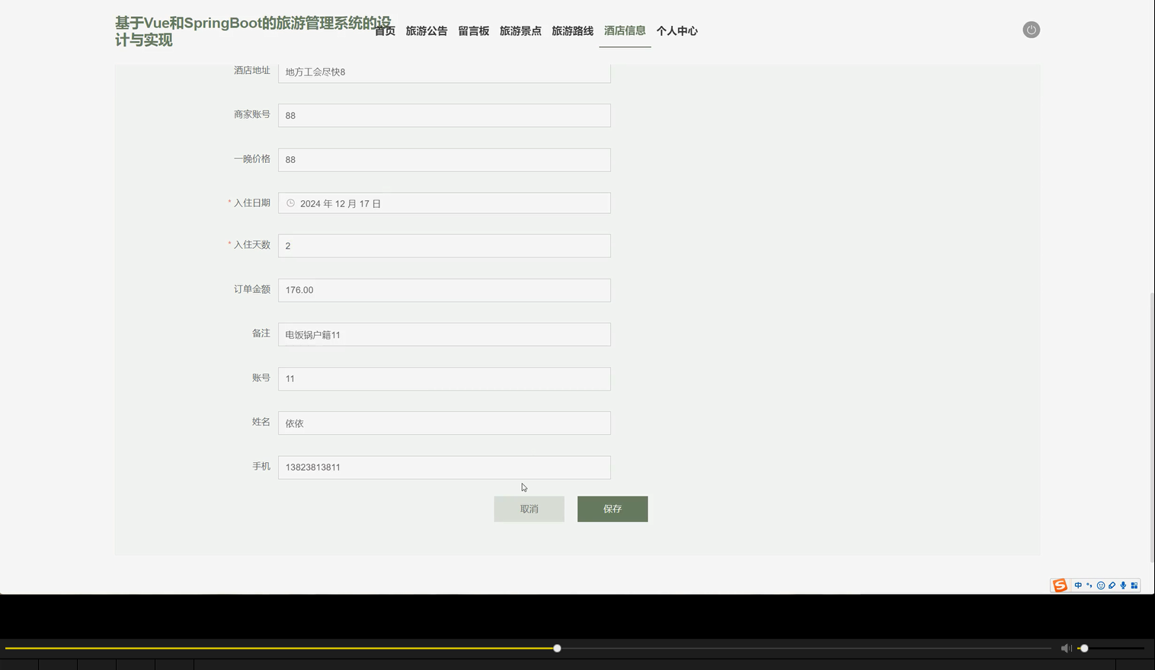
Task: Focus the 账号 input field
Action: (x=444, y=378)
